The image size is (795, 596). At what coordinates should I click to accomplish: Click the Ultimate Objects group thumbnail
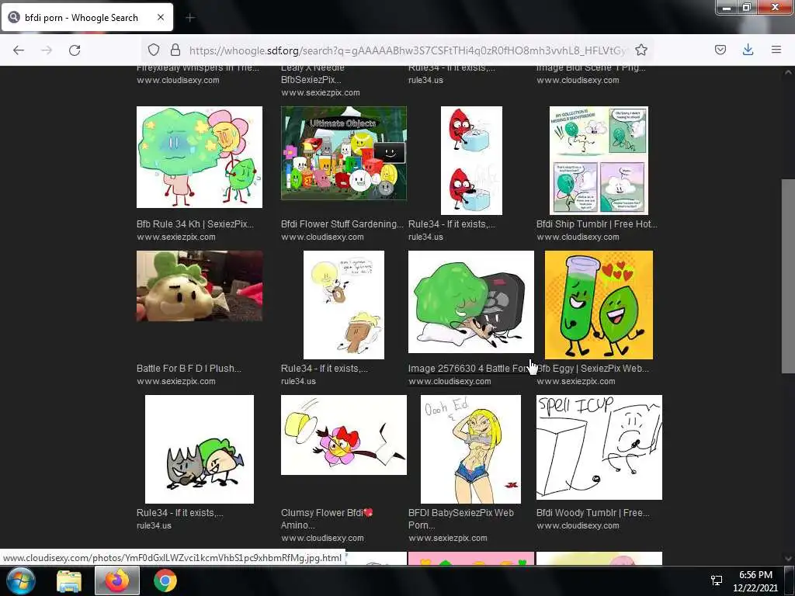point(344,153)
